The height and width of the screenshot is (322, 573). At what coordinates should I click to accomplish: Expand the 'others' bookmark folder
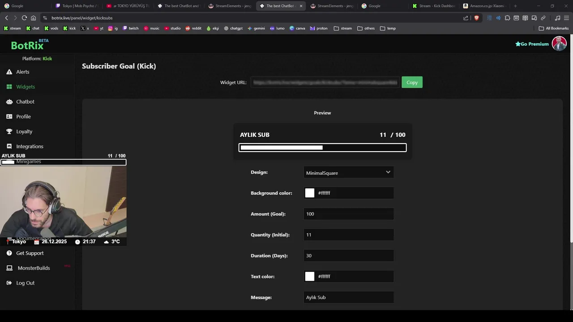(366, 28)
